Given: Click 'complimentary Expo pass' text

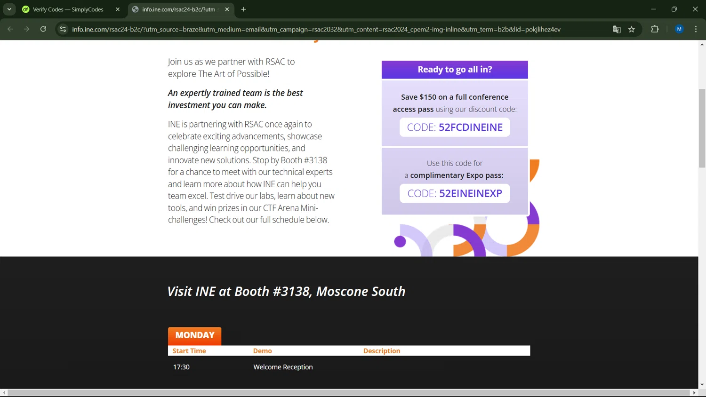Looking at the screenshot, I should 456,175.
